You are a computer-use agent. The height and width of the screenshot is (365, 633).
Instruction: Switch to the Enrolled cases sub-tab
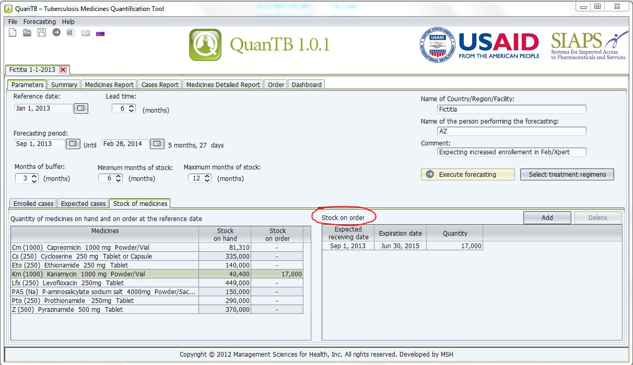click(x=33, y=203)
